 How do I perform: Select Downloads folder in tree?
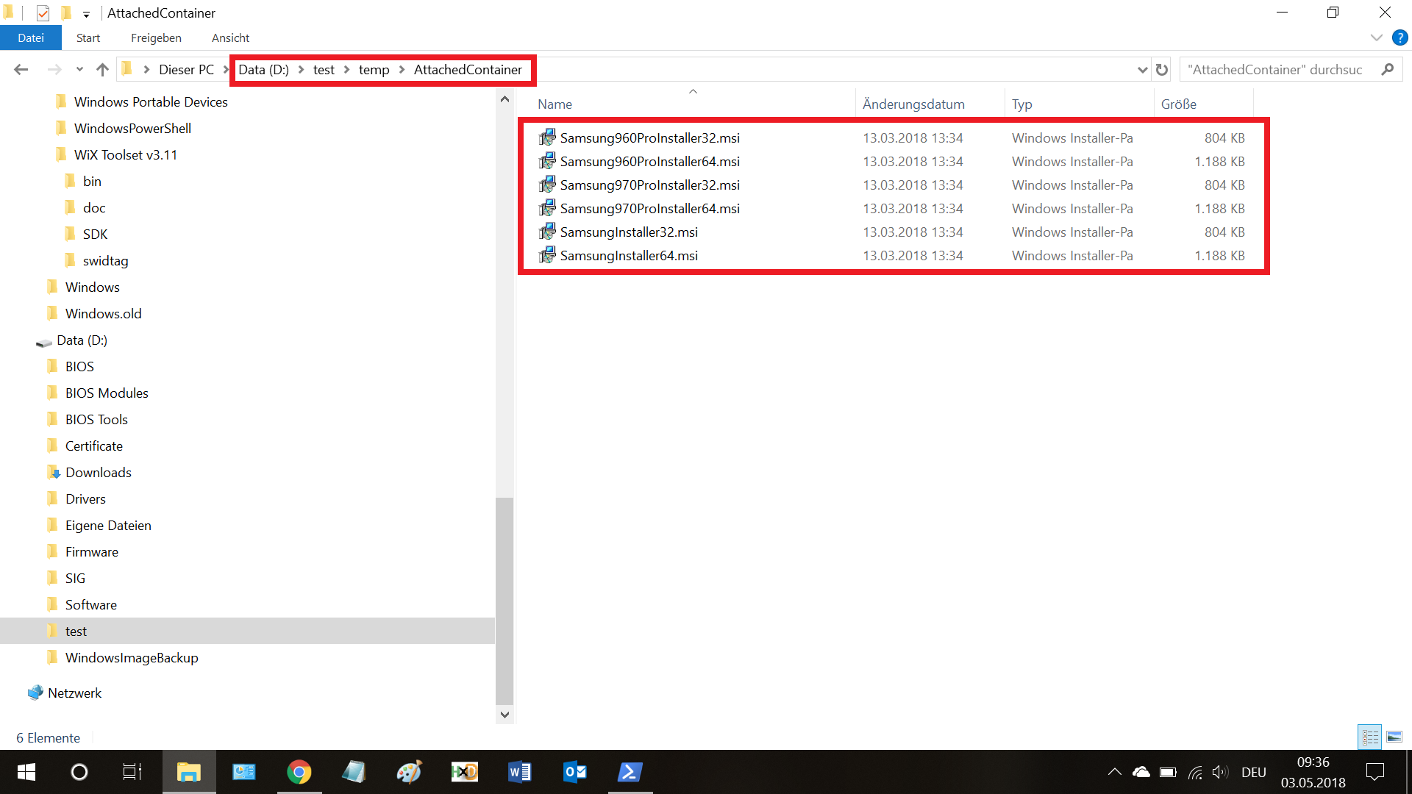pyautogui.click(x=98, y=472)
